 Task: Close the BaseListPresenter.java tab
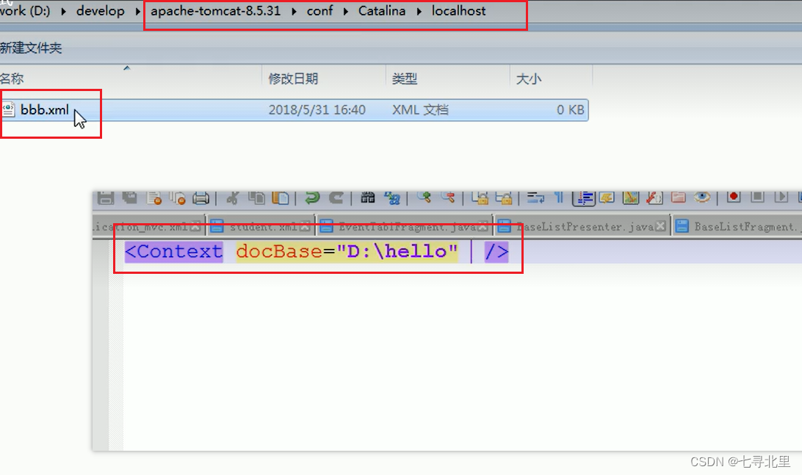click(x=660, y=226)
